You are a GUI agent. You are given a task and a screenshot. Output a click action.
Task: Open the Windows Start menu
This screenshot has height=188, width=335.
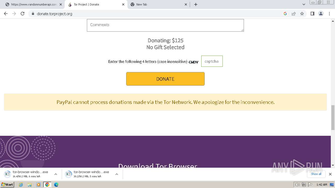coord(7,185)
